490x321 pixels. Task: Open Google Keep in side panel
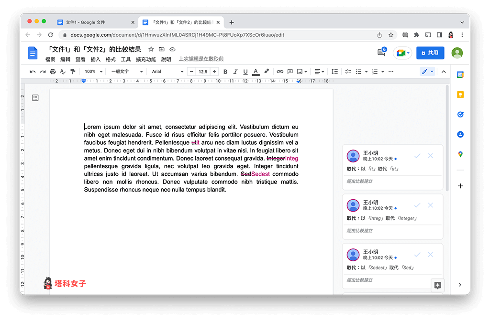460,95
